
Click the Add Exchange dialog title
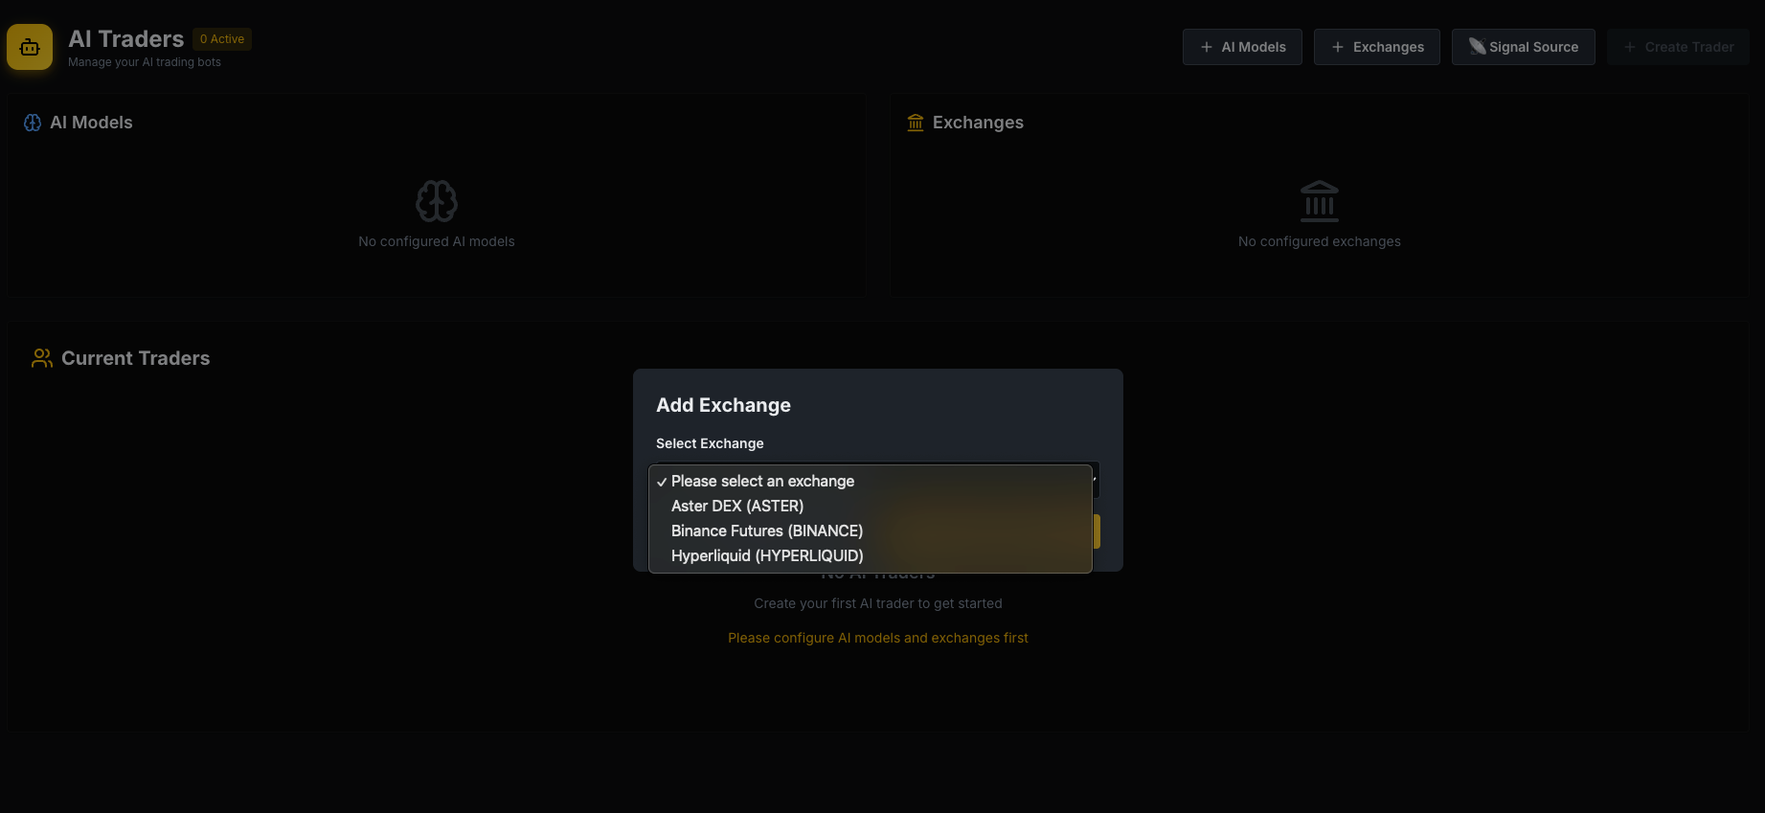pos(724,405)
